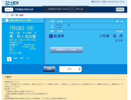131x100 pixels.
Task: Click the 初回購入日 6月18日 line
Action: pos(22,45)
